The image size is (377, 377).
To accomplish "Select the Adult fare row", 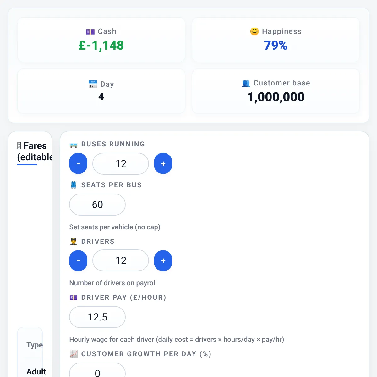I will coord(36,371).
